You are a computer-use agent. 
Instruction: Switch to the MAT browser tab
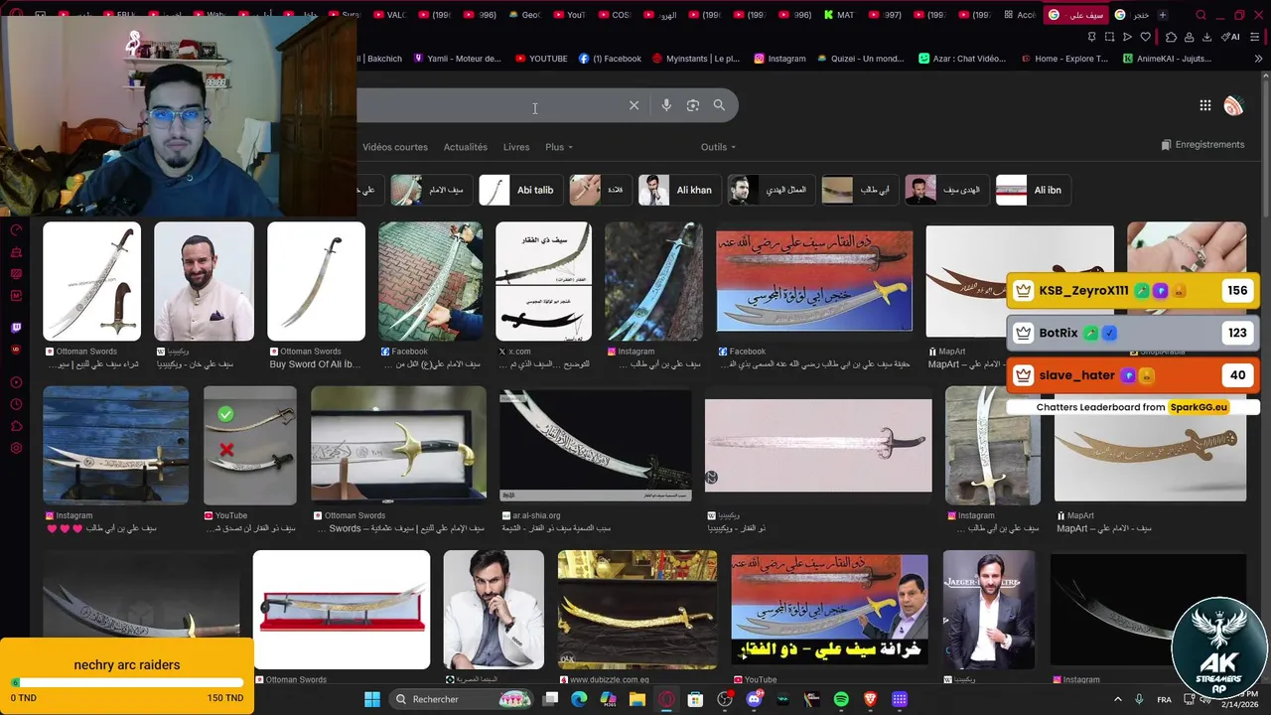point(840,15)
